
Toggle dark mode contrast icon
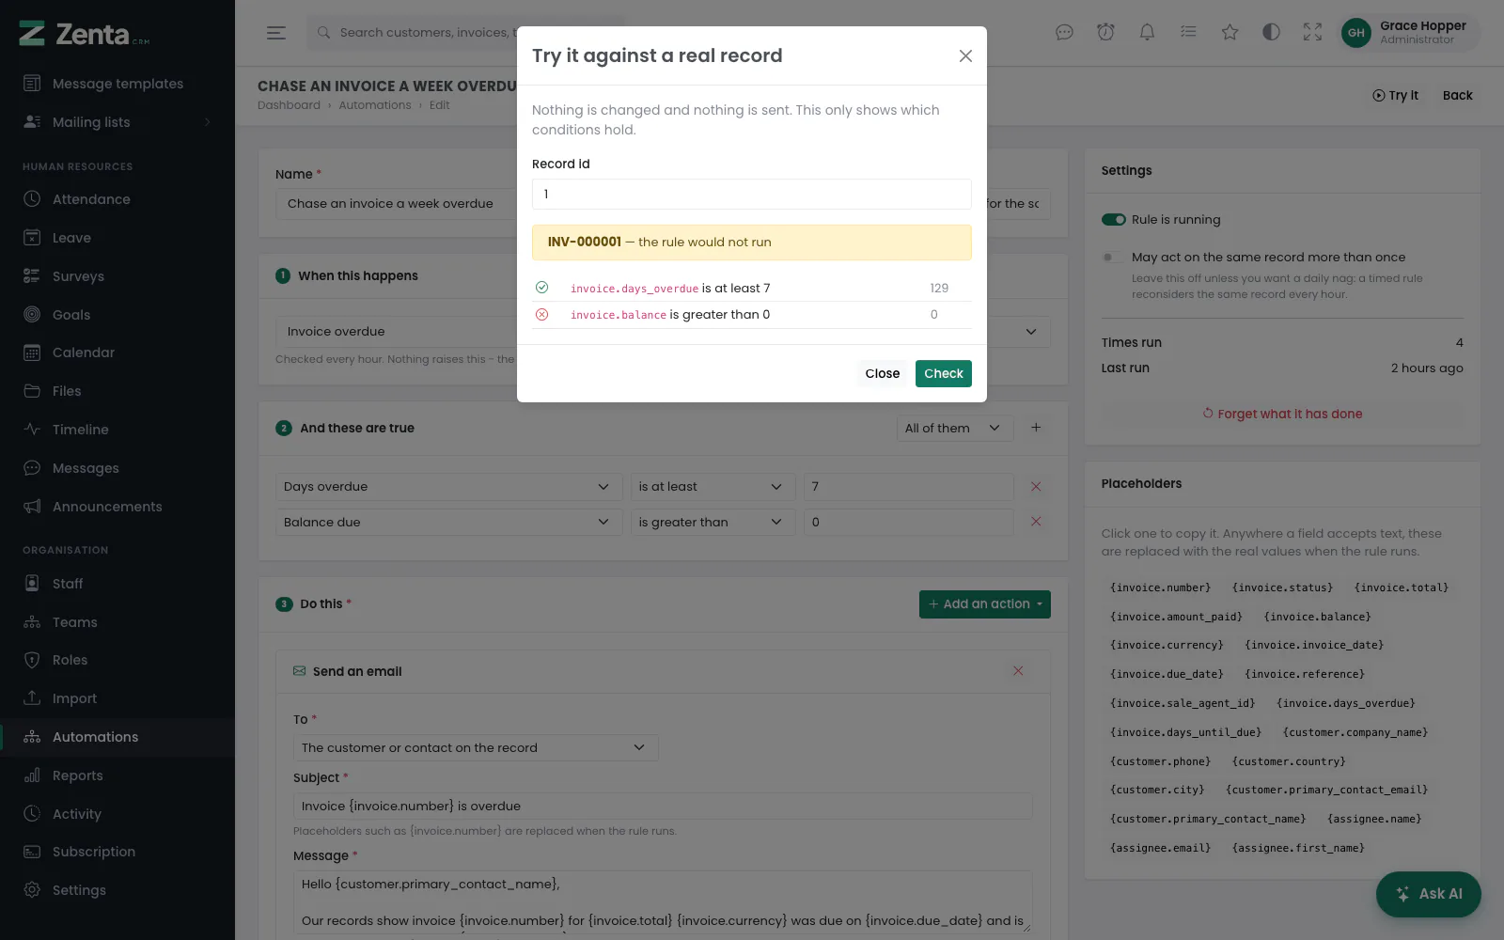(1271, 33)
